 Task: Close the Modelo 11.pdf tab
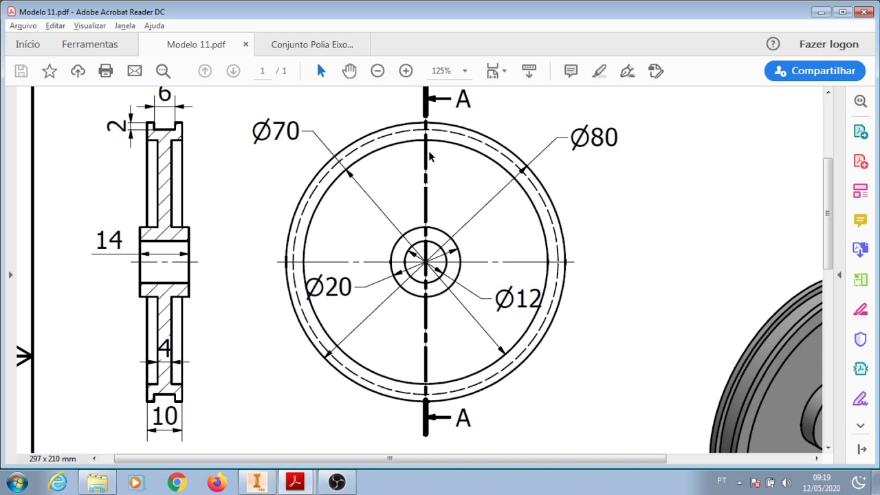point(245,45)
